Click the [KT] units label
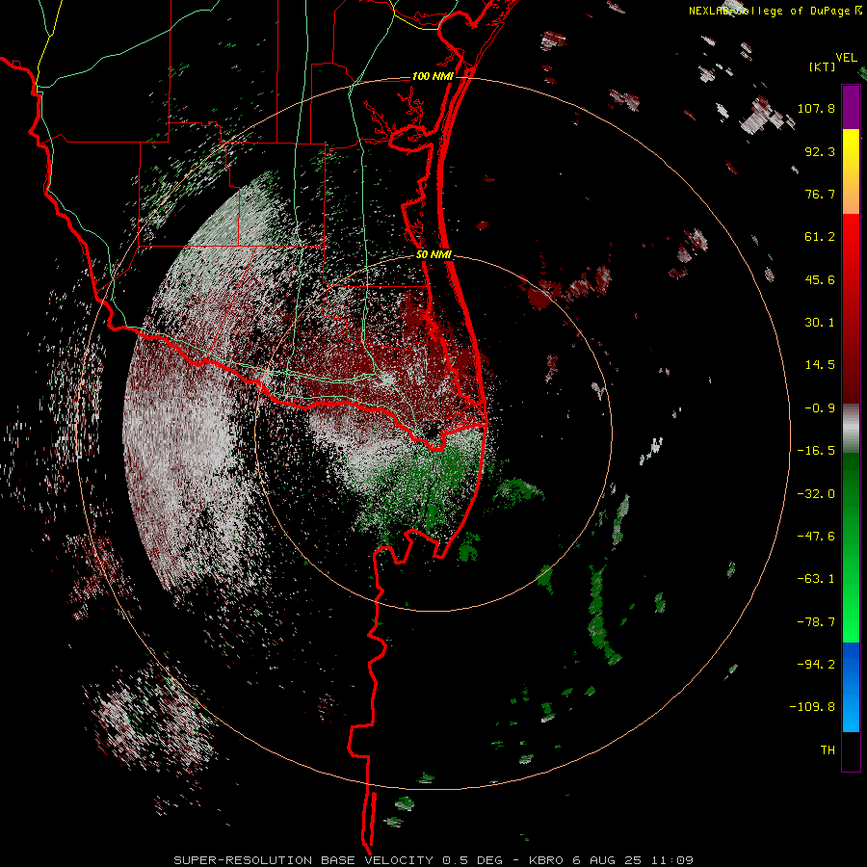The height and width of the screenshot is (867, 867). coord(822,66)
